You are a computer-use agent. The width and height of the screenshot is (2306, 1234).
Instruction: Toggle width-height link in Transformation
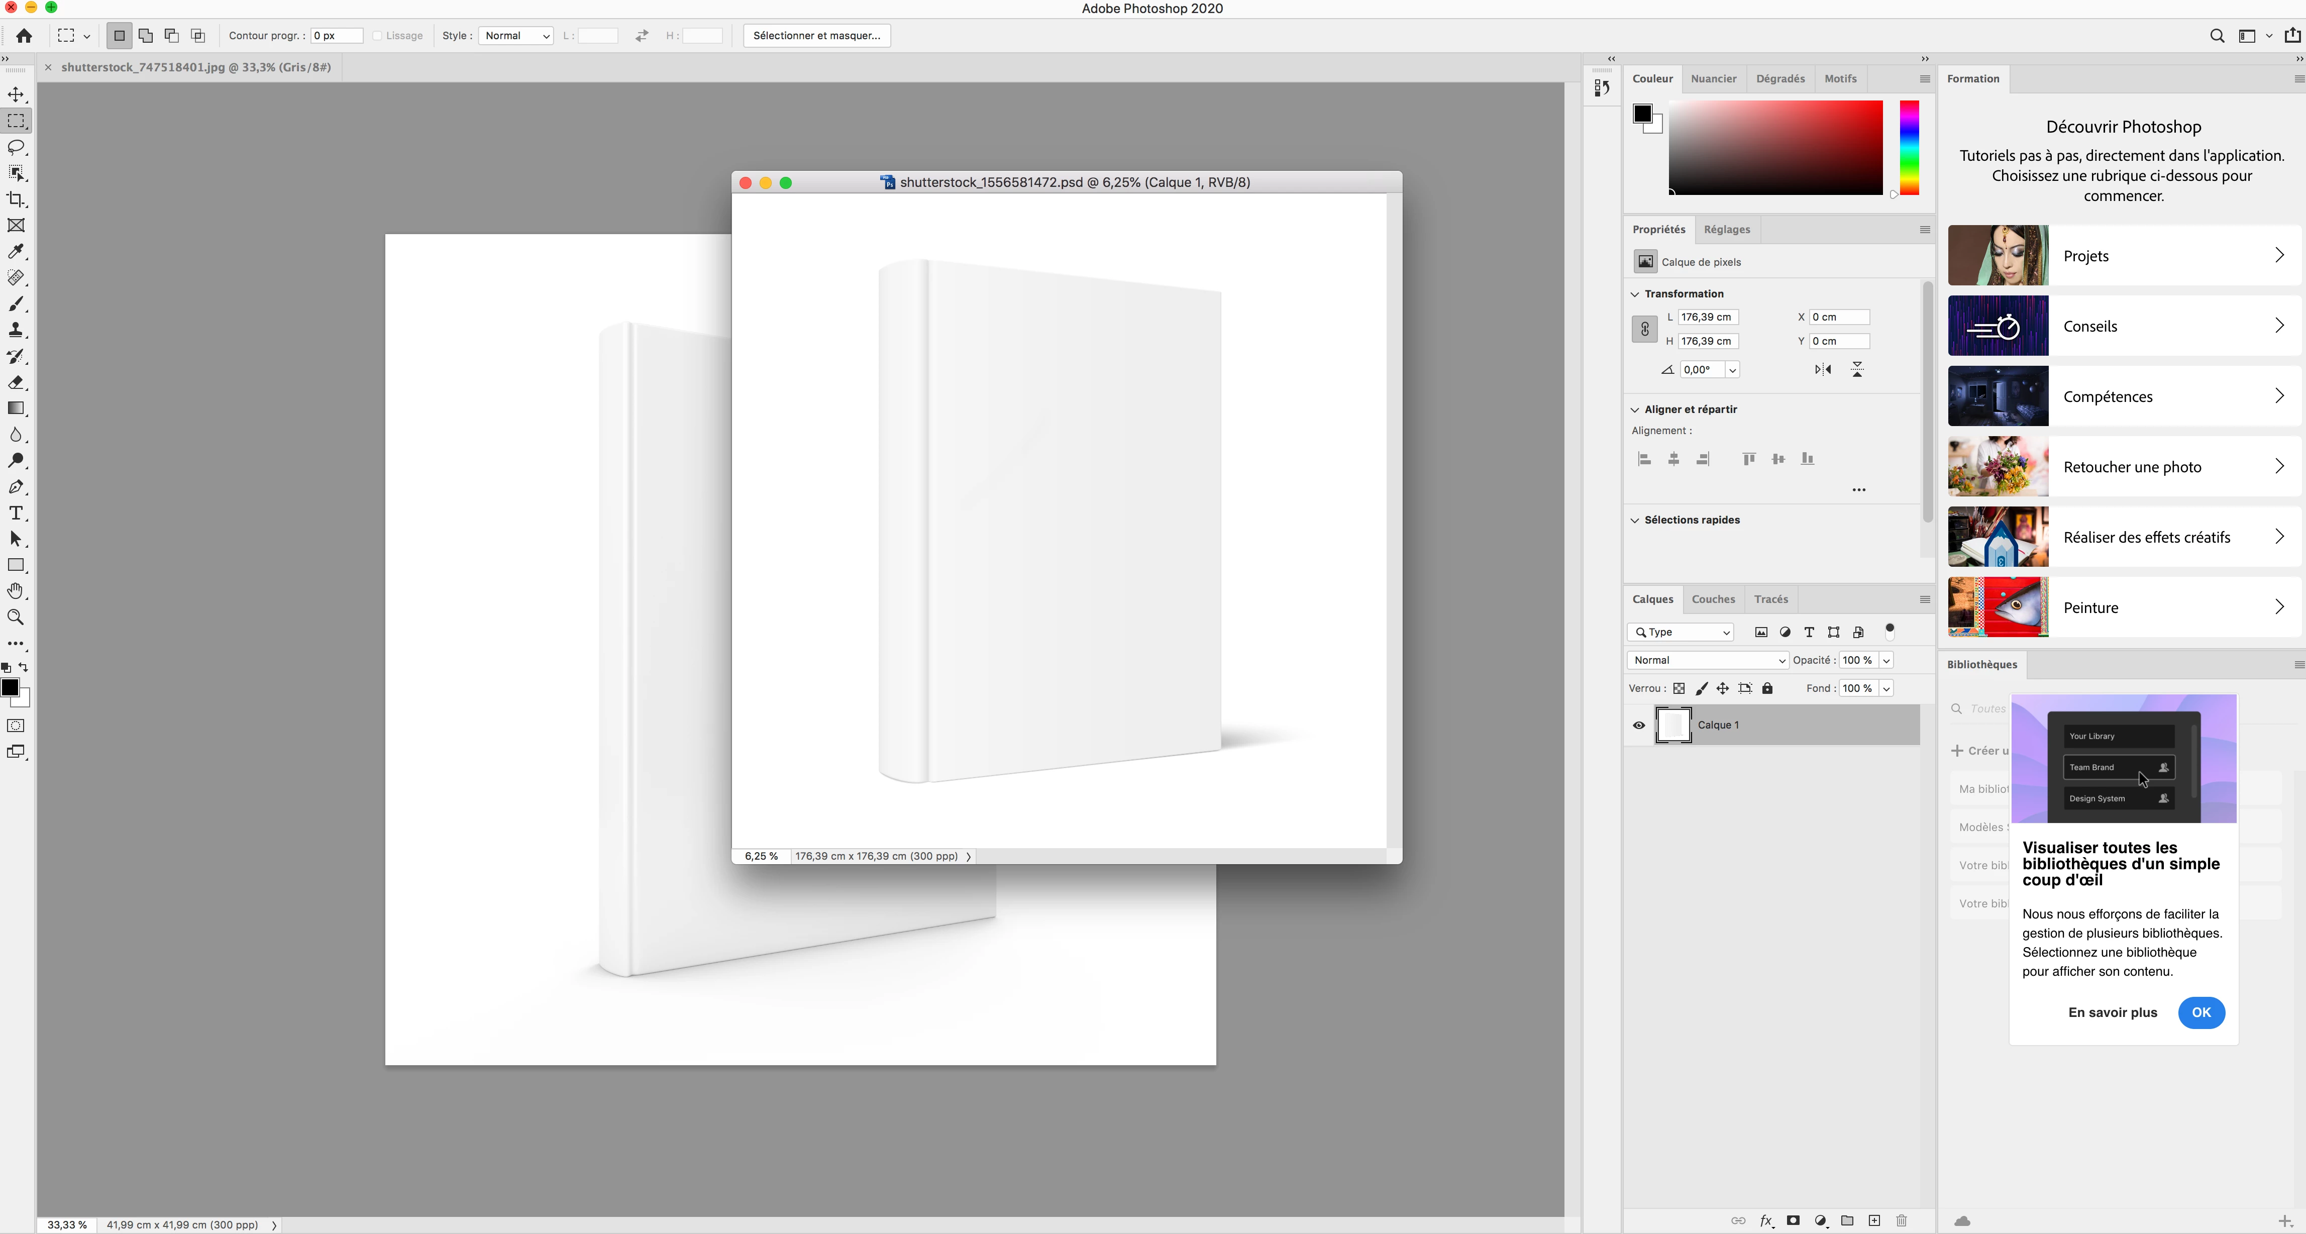coord(1644,329)
